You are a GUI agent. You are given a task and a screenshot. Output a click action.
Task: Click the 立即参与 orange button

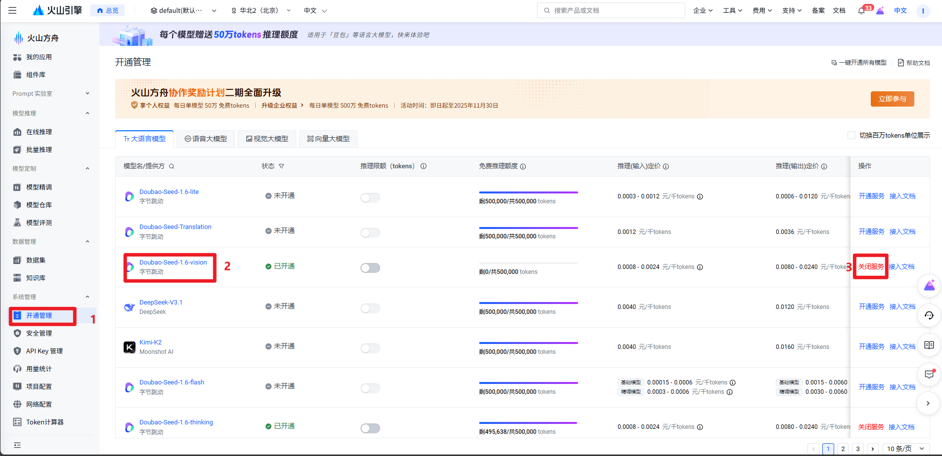[892, 99]
